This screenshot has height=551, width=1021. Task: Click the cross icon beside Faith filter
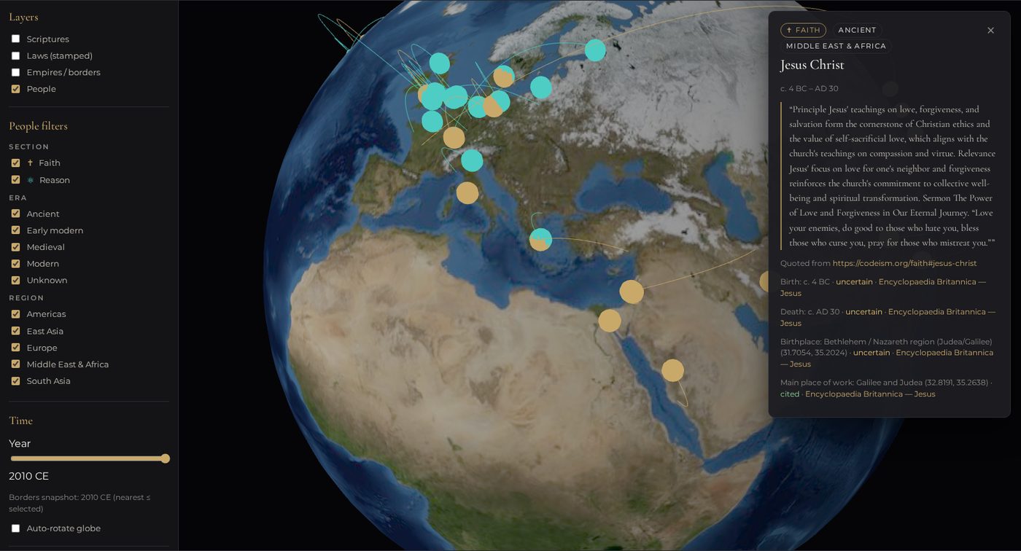[30, 163]
